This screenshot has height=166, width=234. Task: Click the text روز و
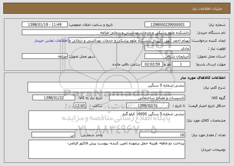pyautogui.click(x=167, y=64)
